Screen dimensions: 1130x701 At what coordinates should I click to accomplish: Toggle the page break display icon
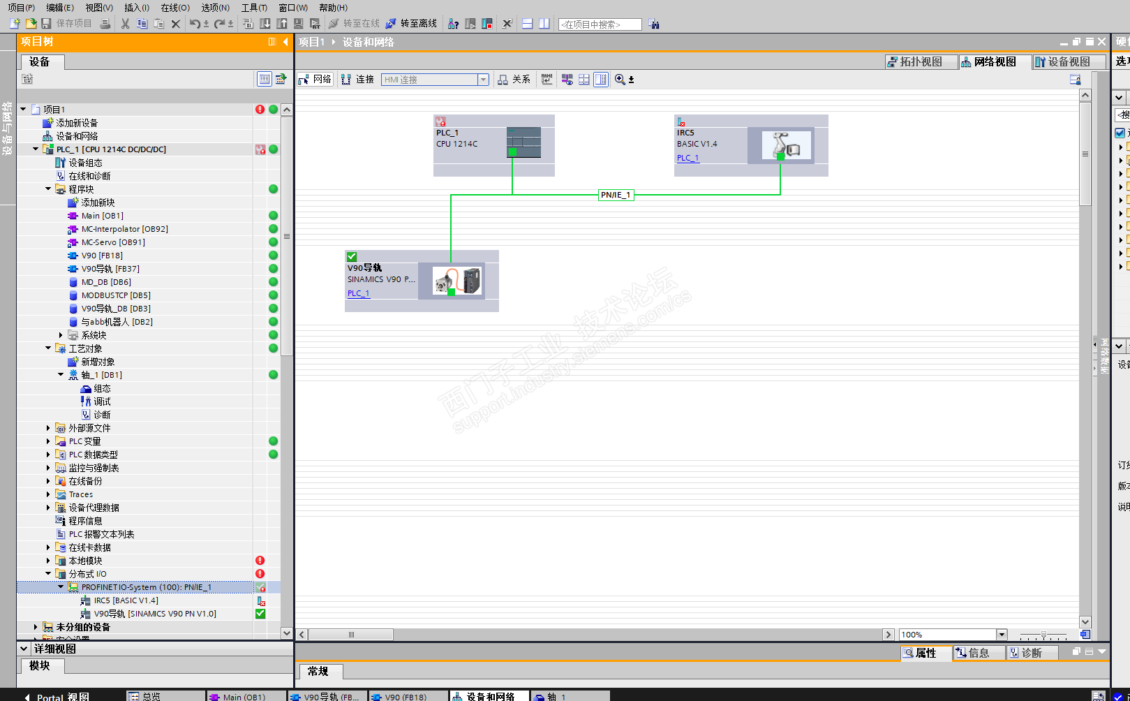[x=584, y=80]
